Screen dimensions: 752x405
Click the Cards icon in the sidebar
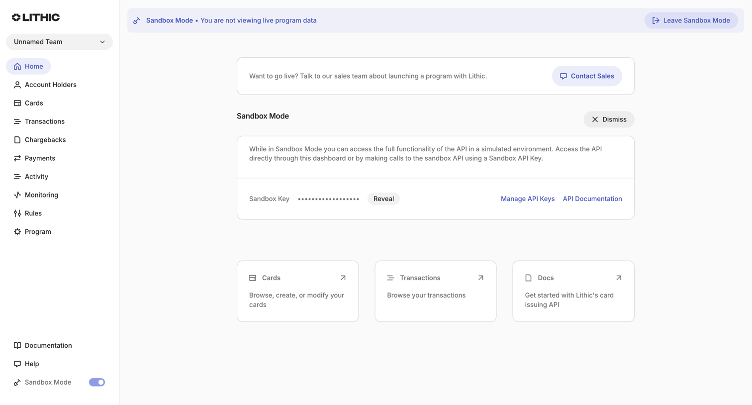pyautogui.click(x=17, y=103)
